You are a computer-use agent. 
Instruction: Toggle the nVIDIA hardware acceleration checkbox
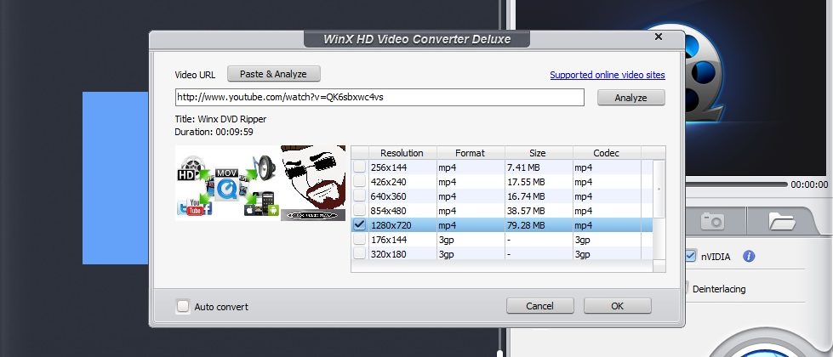coord(690,256)
